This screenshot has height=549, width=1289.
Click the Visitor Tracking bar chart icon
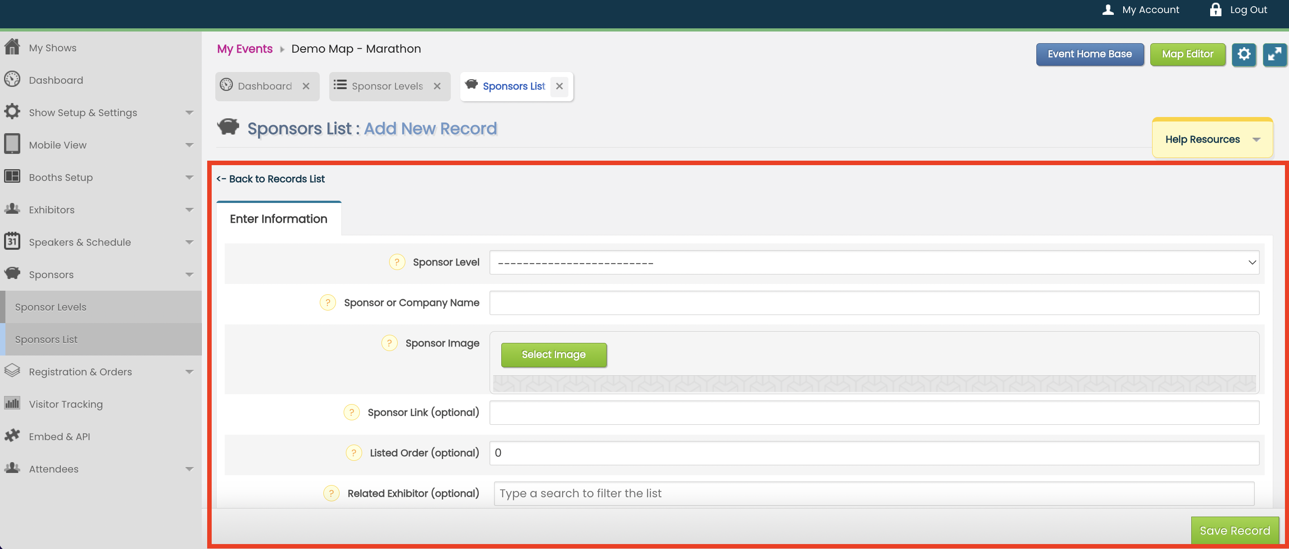(x=12, y=403)
